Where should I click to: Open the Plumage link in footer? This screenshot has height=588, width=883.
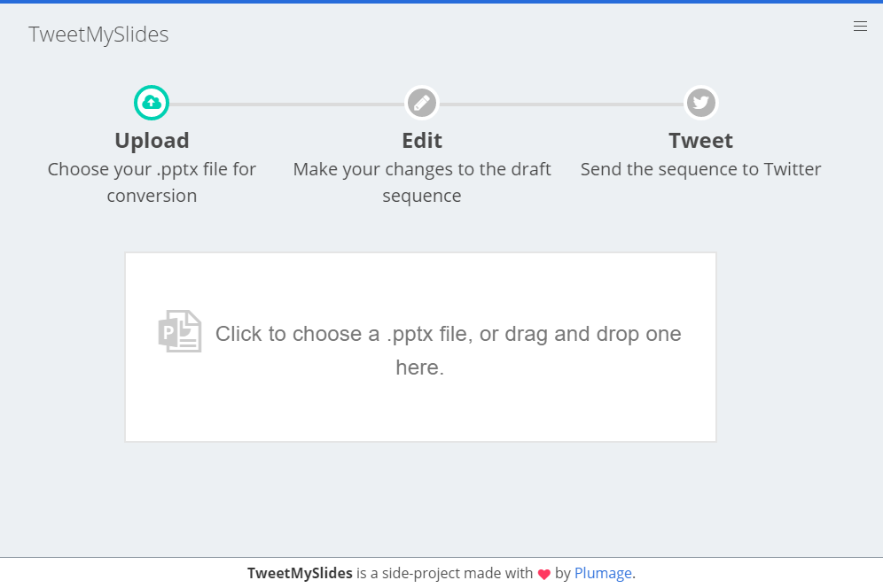tap(603, 573)
